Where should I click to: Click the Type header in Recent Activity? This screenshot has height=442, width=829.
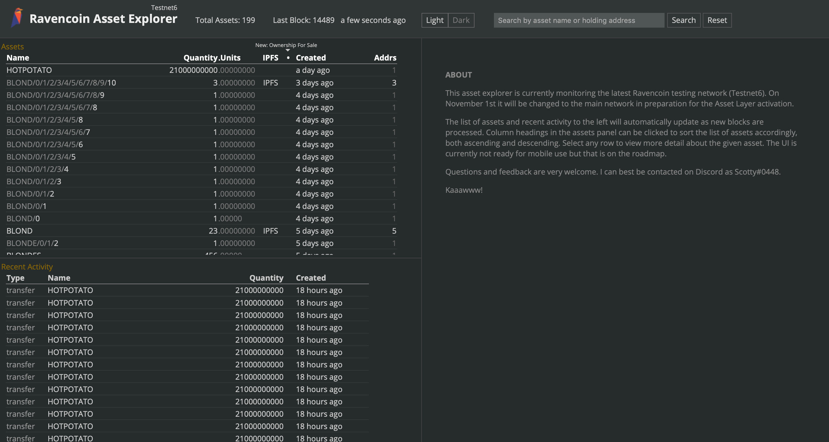pos(16,278)
